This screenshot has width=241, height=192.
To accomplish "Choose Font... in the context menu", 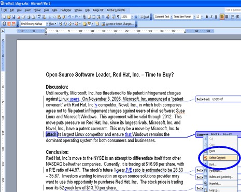I will tap(212, 164).
